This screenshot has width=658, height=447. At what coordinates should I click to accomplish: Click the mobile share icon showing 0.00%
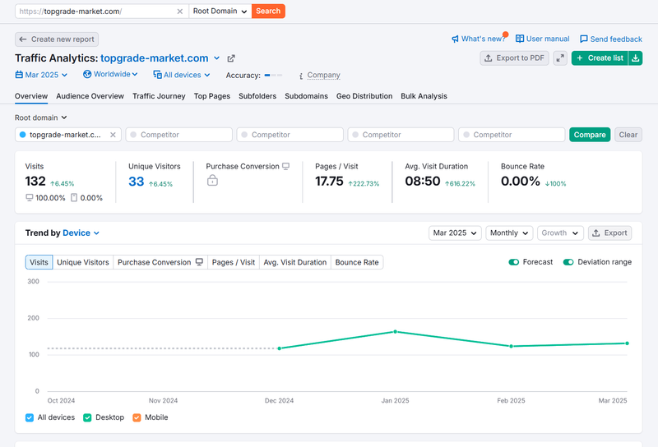coord(74,197)
